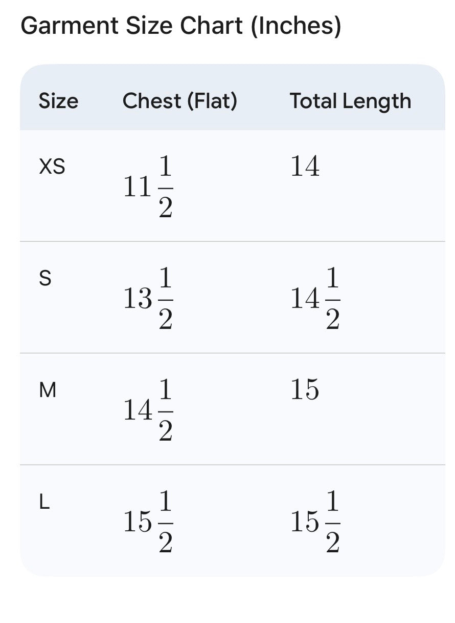Click the XS total length value 14
Screen dimensions: 455x623
coord(305,167)
